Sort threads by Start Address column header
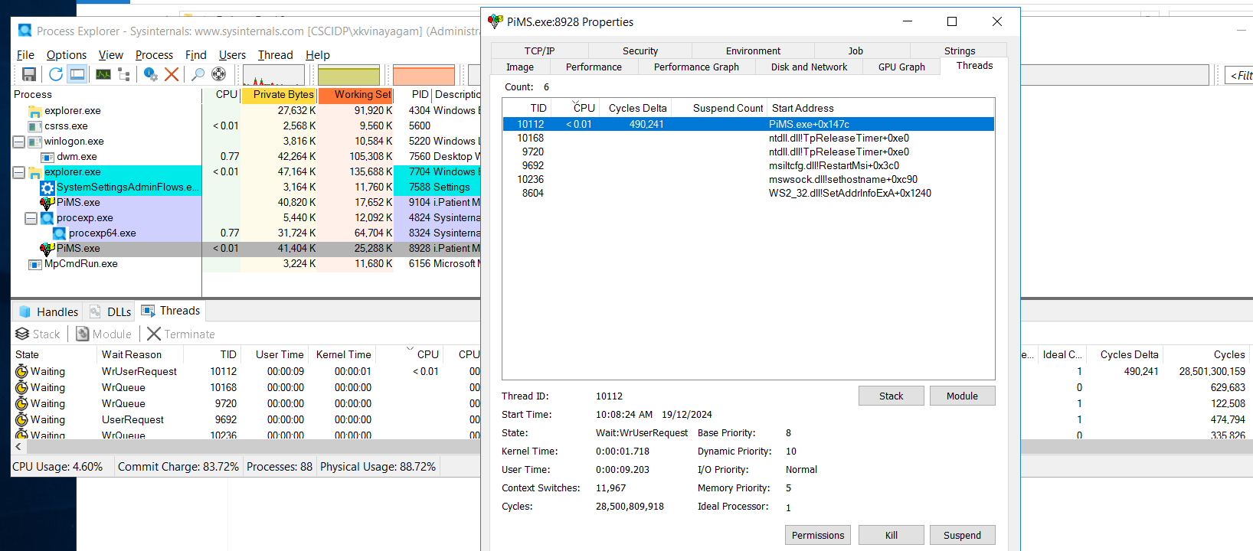The width and height of the screenshot is (1253, 551). (x=881, y=108)
